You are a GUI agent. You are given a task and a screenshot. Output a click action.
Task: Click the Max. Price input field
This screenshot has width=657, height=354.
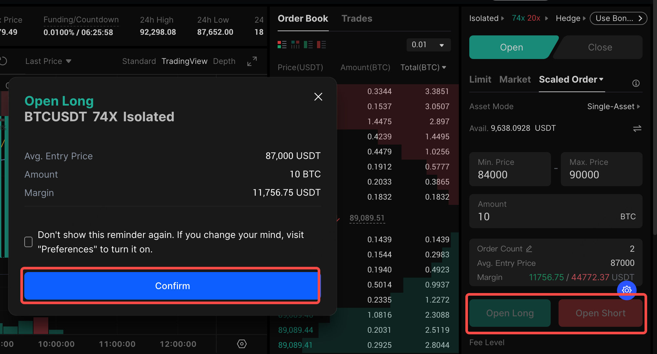(x=601, y=169)
